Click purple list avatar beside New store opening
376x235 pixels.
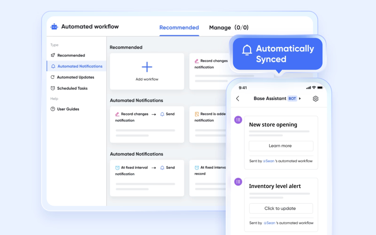coord(238,120)
